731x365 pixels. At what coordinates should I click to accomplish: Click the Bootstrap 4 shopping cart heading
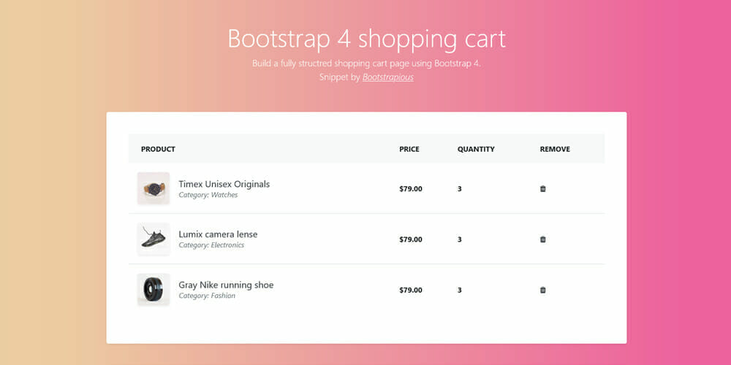click(x=366, y=39)
